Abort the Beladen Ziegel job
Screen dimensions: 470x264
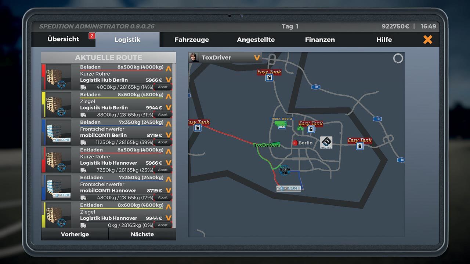pos(163,115)
